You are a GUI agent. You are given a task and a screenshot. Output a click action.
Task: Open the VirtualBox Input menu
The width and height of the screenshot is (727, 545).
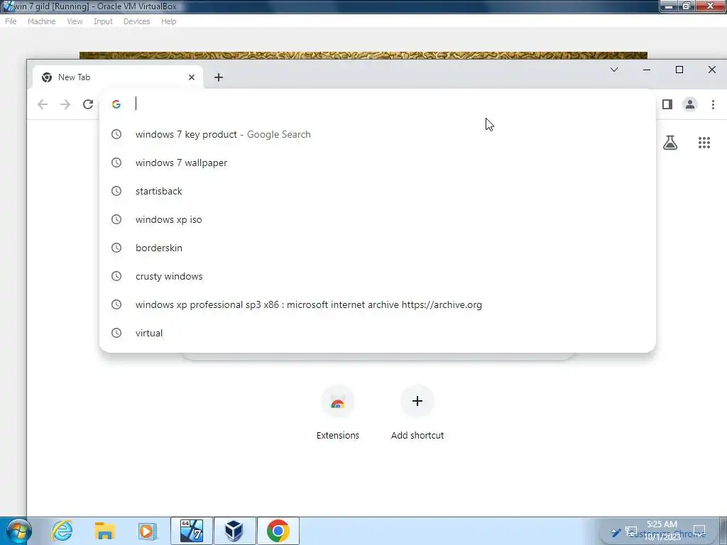point(103,21)
